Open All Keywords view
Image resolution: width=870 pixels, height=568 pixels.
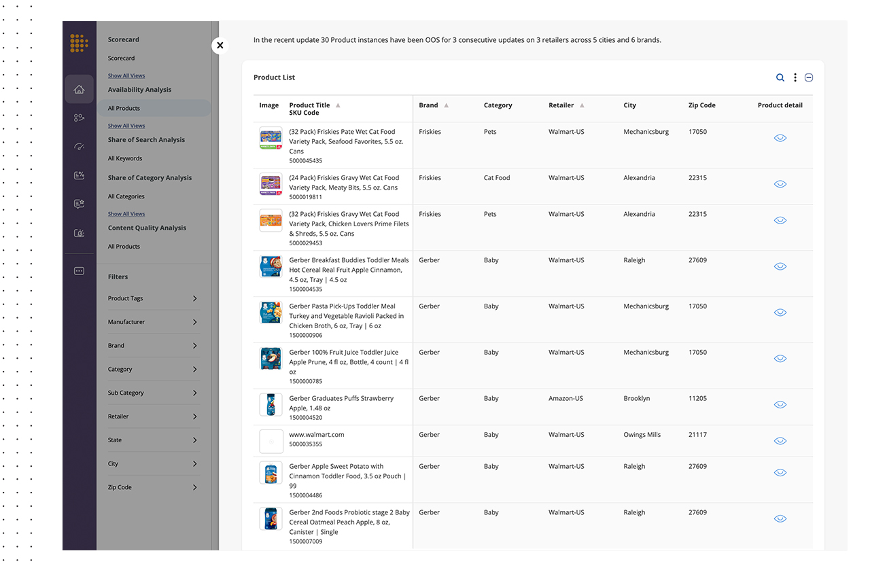125,158
